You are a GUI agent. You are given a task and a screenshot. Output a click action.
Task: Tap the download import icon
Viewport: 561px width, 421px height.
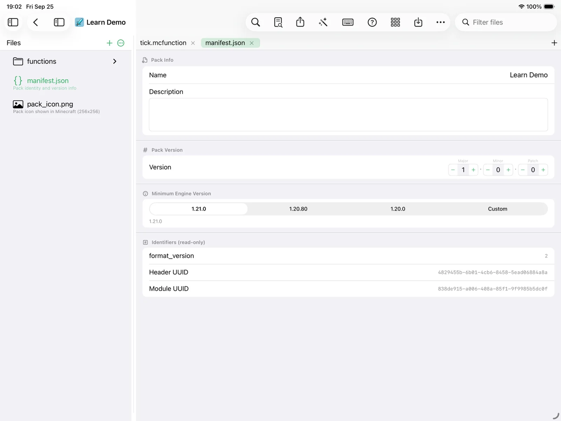418,22
